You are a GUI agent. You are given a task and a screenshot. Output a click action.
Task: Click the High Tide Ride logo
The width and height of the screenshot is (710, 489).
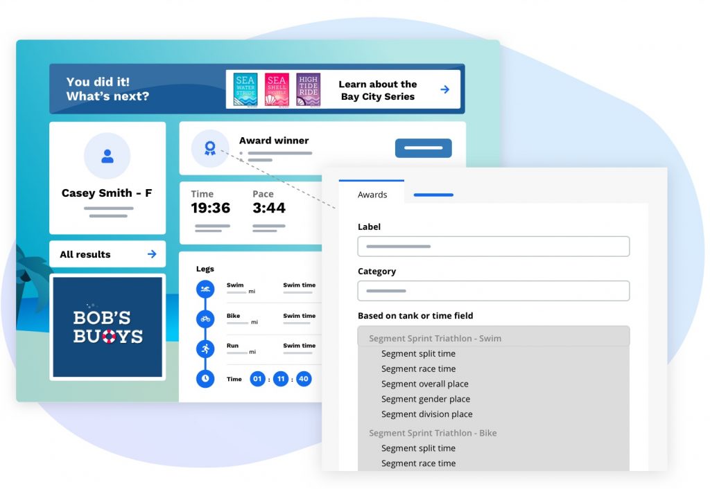(x=309, y=90)
